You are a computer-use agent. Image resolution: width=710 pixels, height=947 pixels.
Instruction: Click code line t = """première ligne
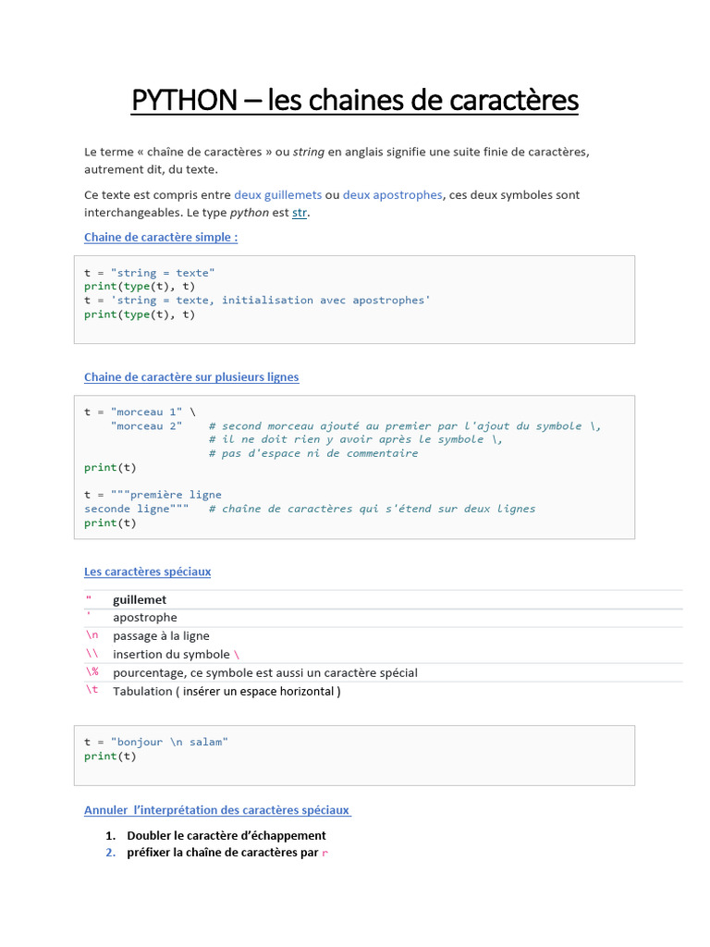pos(153,495)
